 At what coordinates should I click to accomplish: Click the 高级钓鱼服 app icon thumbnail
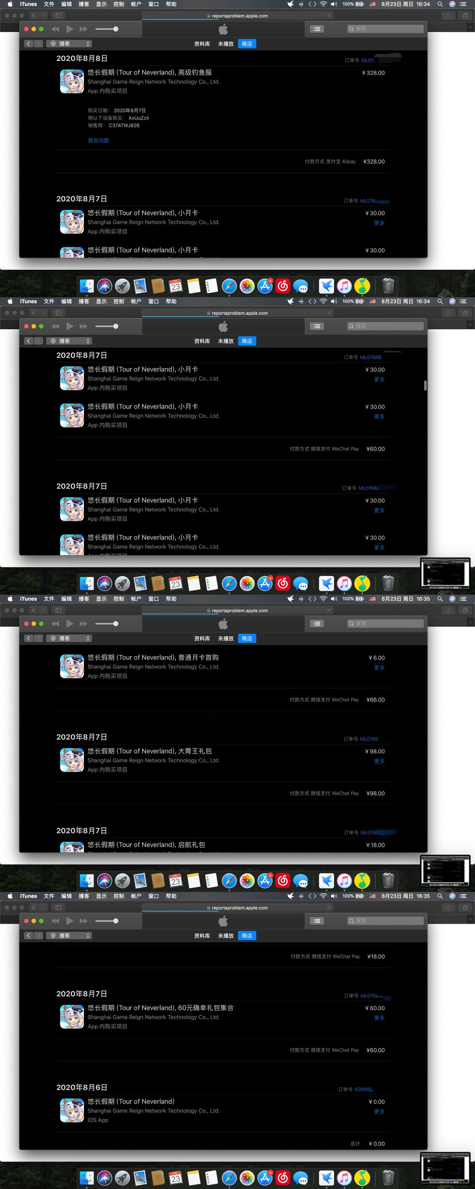[x=72, y=81]
